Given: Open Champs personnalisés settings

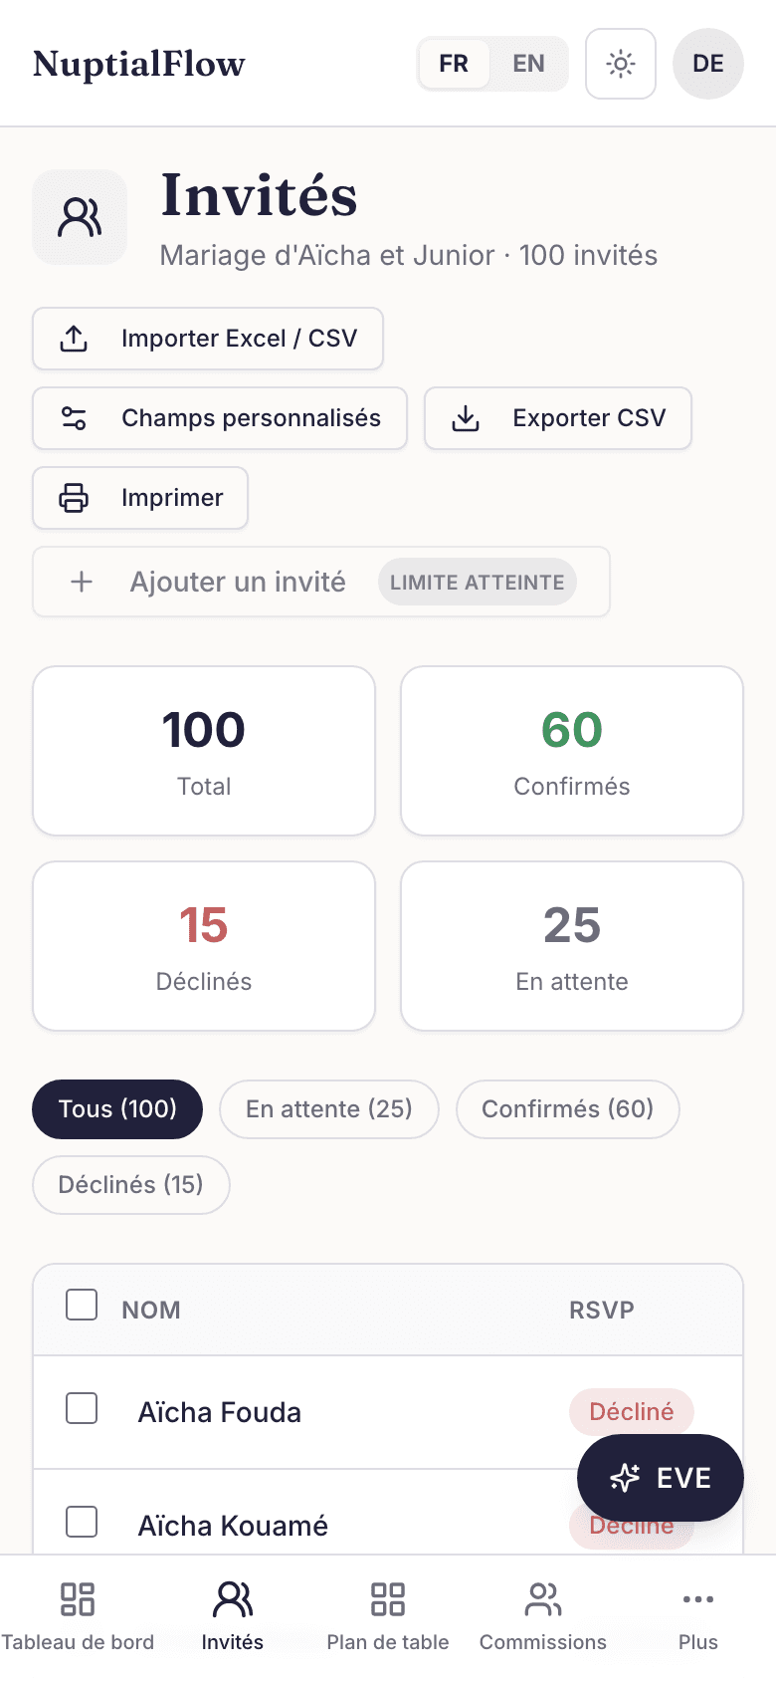Looking at the screenshot, I should pyautogui.click(x=220, y=418).
